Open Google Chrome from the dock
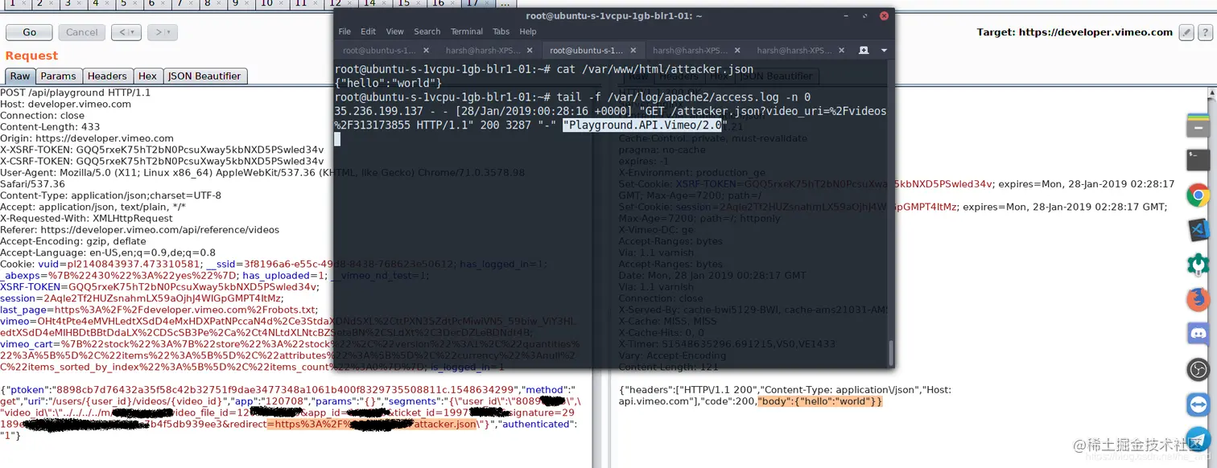The image size is (1217, 468). (1198, 195)
